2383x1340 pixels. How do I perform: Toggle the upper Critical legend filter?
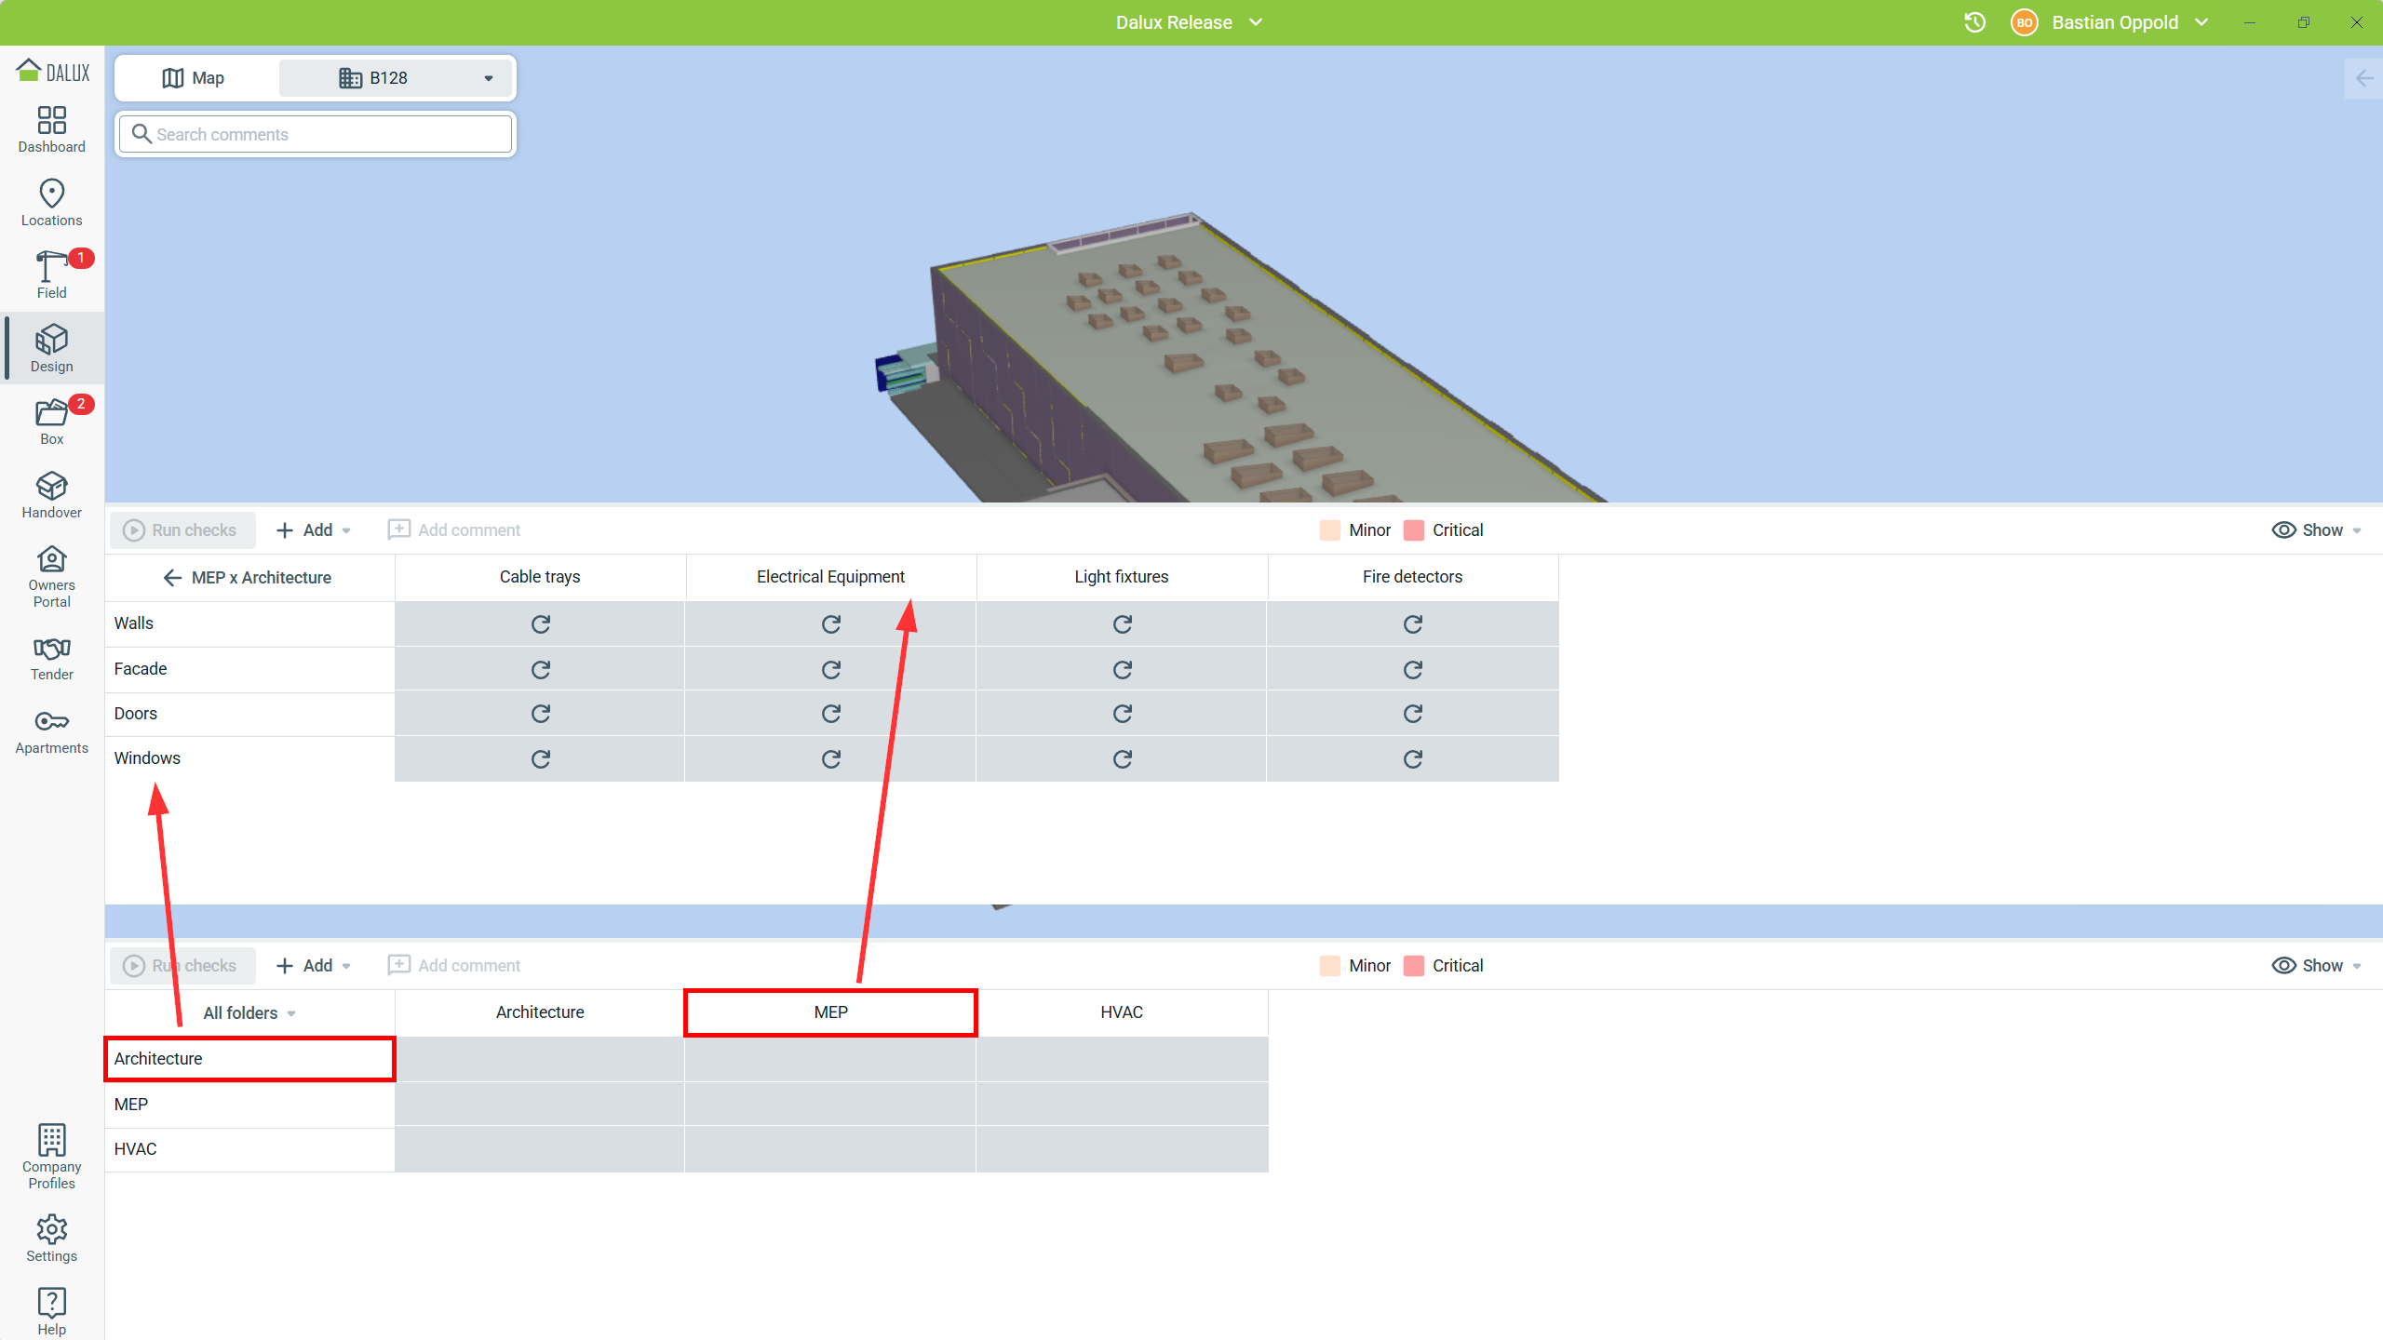(1443, 529)
